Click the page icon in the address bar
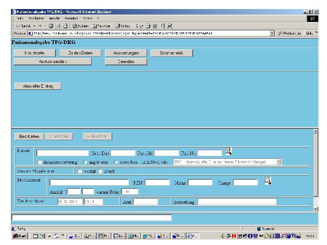The height and width of the screenshot is (245, 327). pos(30,33)
